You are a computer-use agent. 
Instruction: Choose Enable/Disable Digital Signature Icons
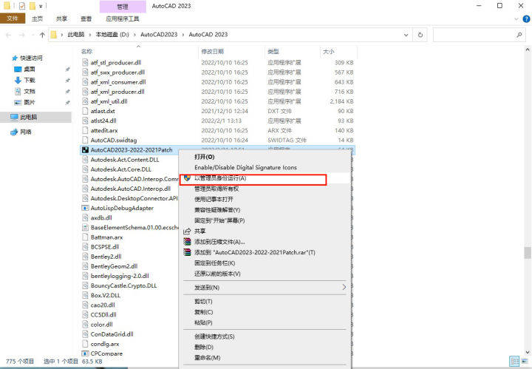tap(245, 167)
